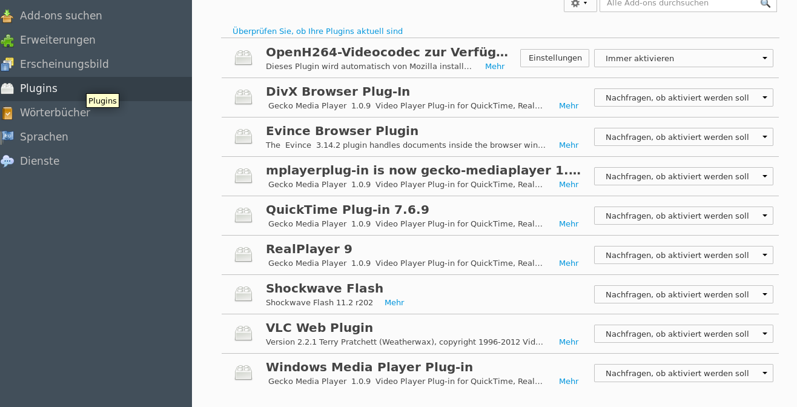The width and height of the screenshot is (797, 407).
Task: Click the Mehr link for OpenH264-Videocodec
Action: [495, 67]
